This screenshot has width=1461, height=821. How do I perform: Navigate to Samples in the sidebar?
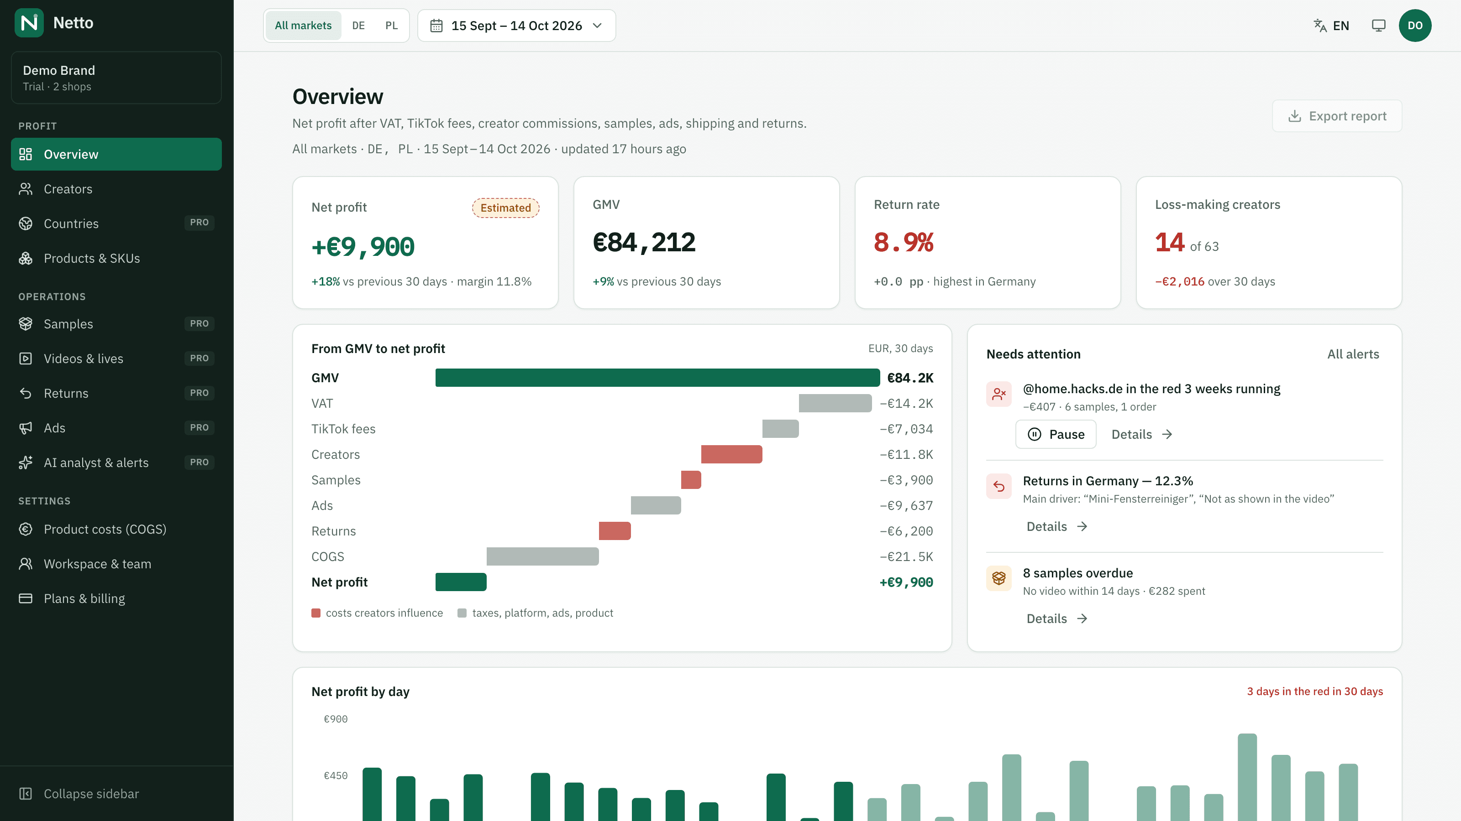pos(116,323)
